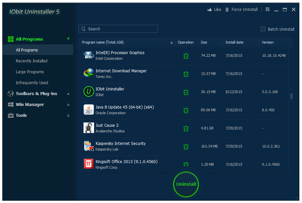Collapse the All Programs section arrow

tap(68, 39)
